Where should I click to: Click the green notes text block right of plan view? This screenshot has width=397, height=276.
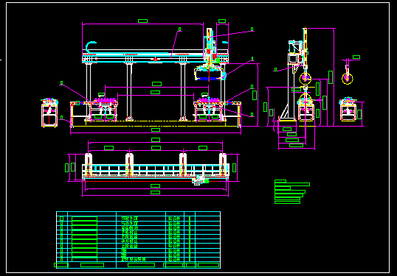292,192
